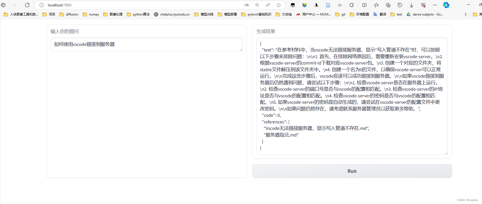Viewport: 482px width, 204px height.
Task: Open the 大杂烩 bookmark folder
Action: click(x=284, y=14)
